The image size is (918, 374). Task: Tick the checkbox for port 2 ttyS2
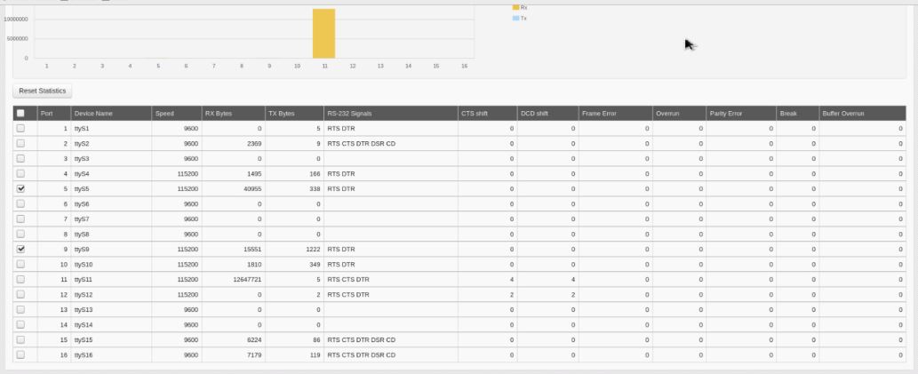click(x=20, y=144)
